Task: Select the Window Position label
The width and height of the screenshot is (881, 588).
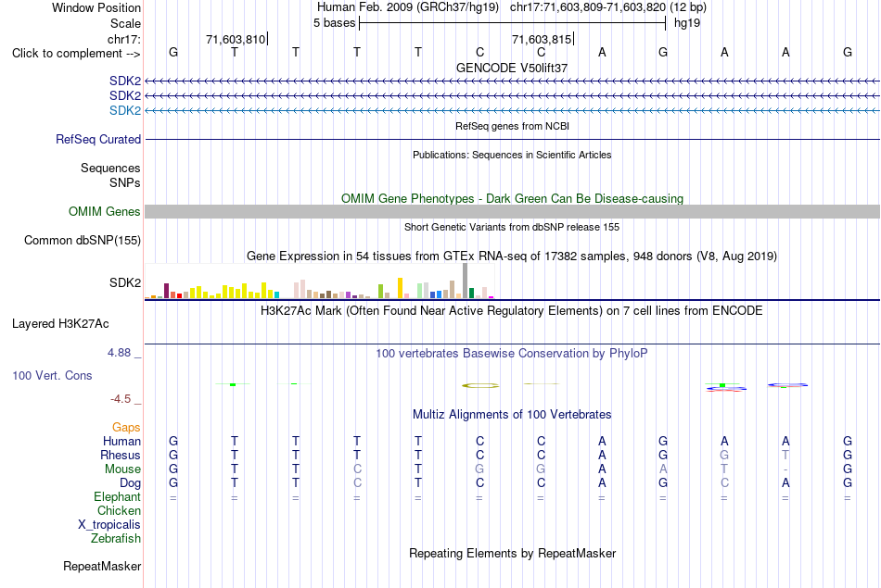Action: tap(96, 7)
